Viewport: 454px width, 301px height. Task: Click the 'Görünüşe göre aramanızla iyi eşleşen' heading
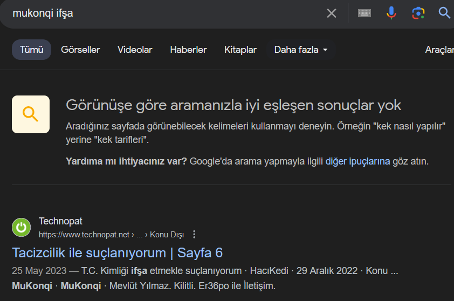233,105
